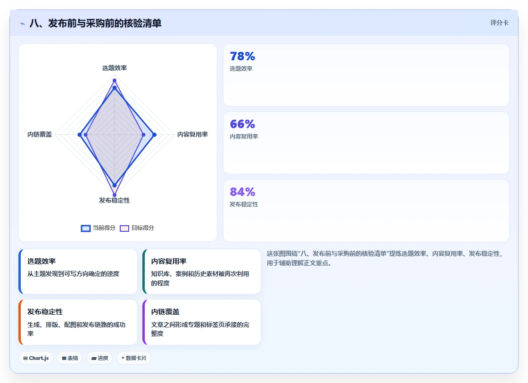Click the 数据卡片 tag chip
Screen dimensions: 528x383
tap(134, 358)
